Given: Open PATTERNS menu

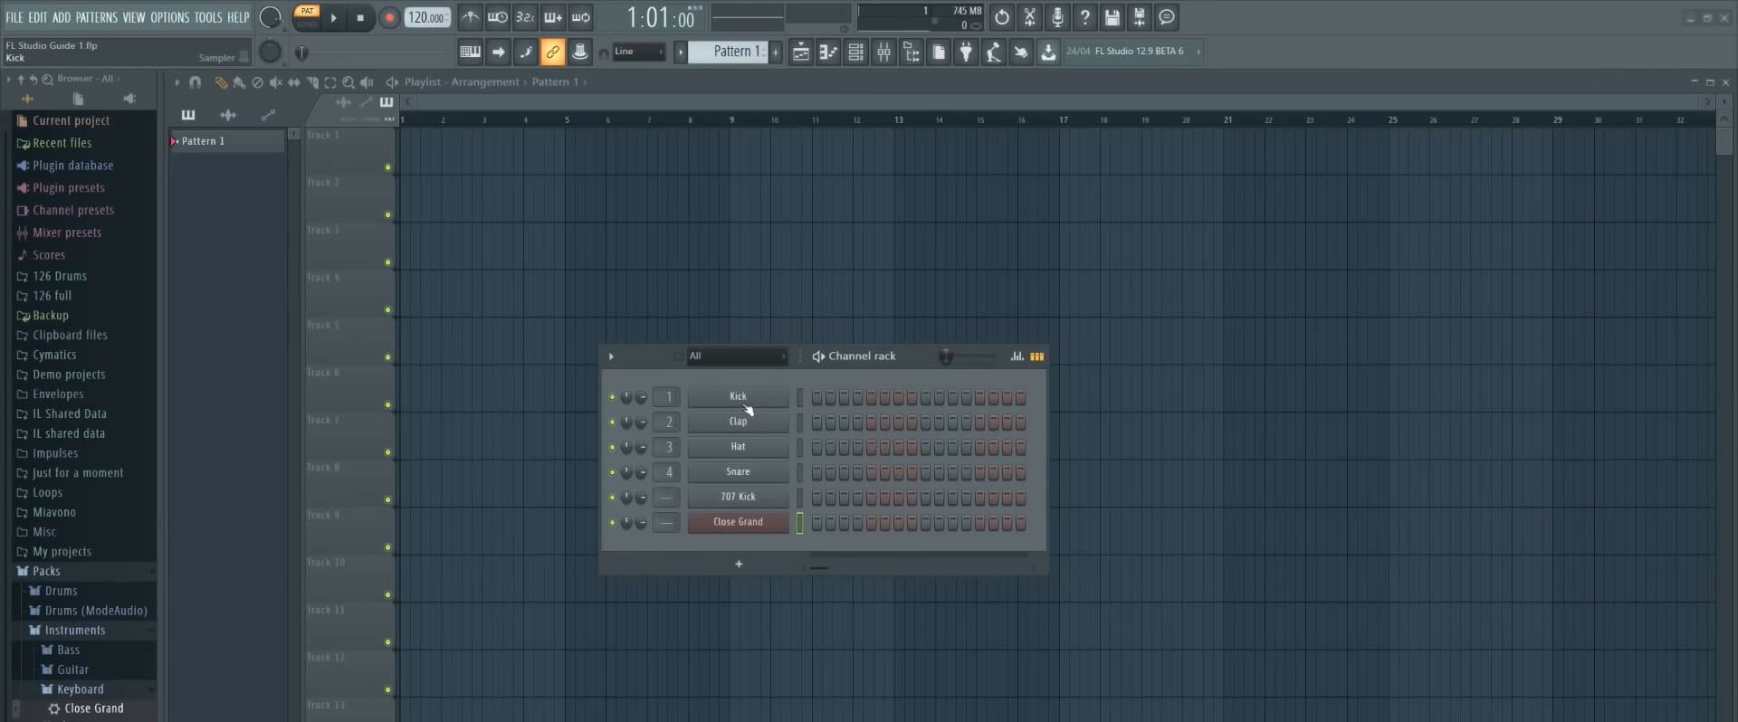Looking at the screenshot, I should pyautogui.click(x=96, y=17).
